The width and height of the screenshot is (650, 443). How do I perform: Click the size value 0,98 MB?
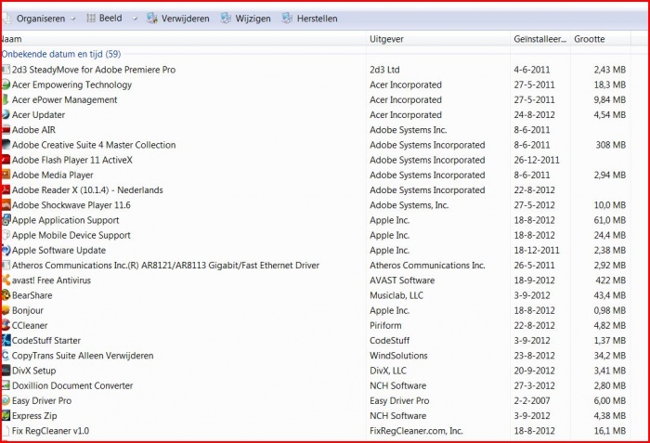pyautogui.click(x=609, y=310)
